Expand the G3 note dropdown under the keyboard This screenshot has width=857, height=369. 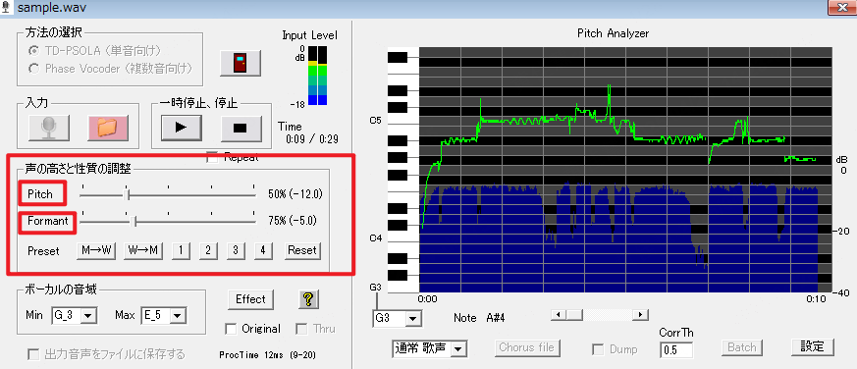tap(396, 318)
